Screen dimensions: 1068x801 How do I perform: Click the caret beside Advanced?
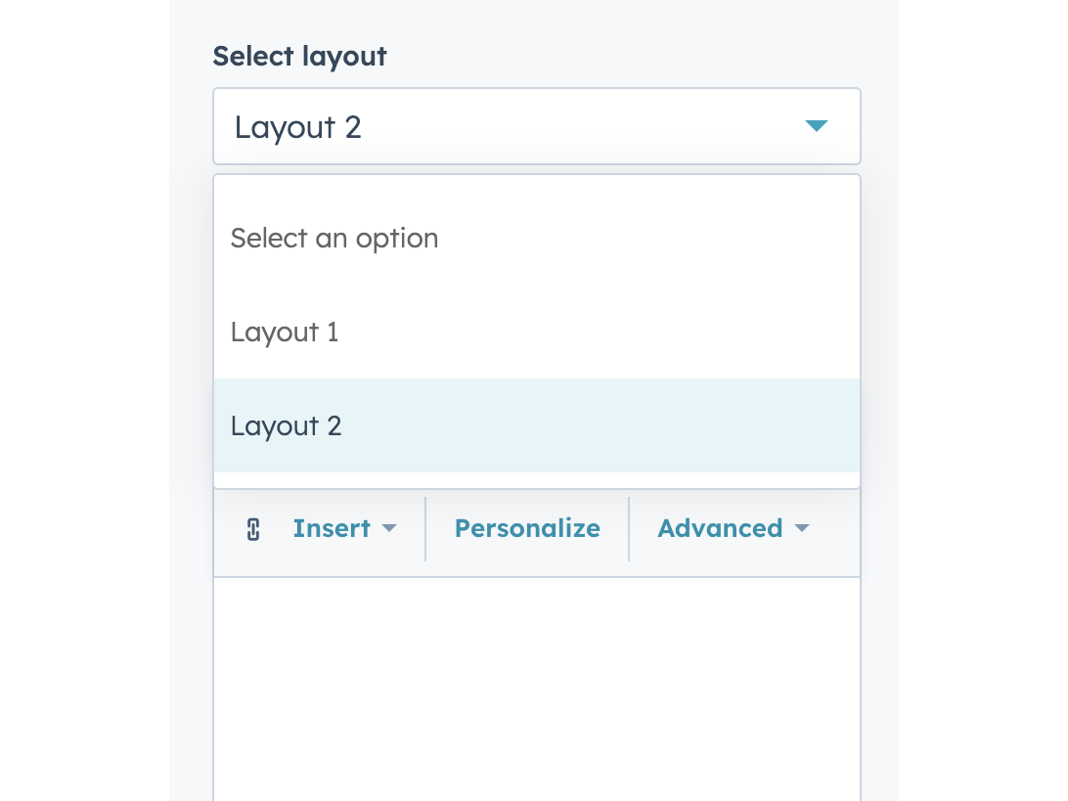coord(803,528)
